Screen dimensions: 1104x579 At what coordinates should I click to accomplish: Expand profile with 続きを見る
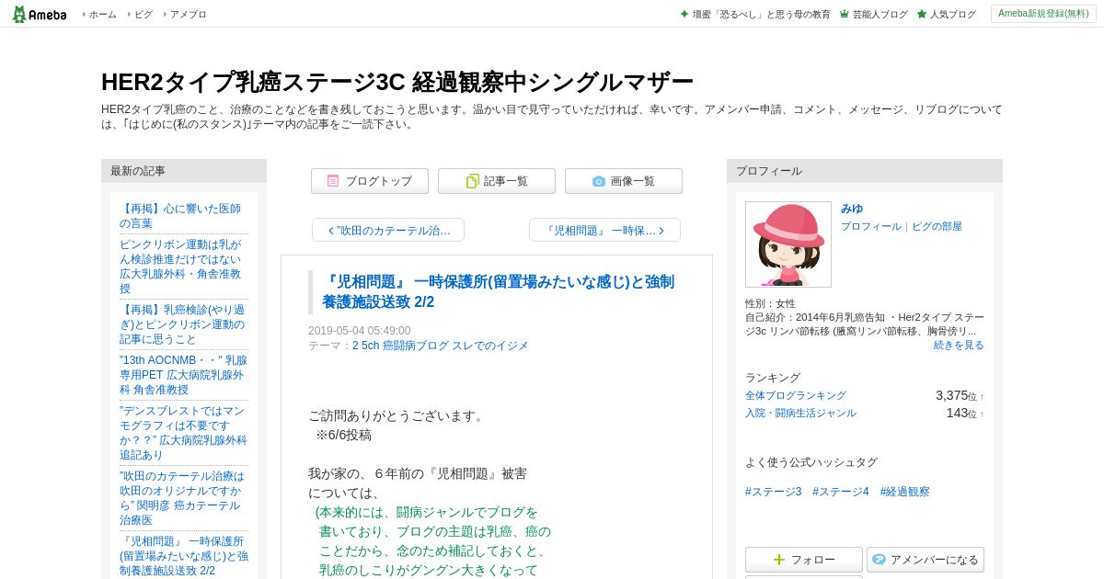point(959,345)
